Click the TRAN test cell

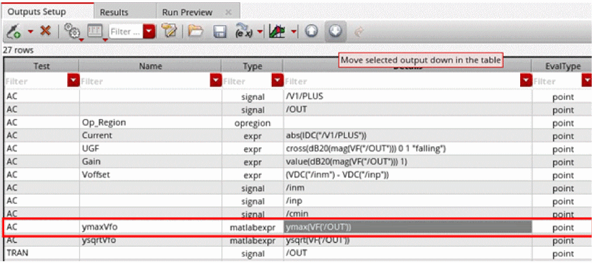tap(42, 253)
